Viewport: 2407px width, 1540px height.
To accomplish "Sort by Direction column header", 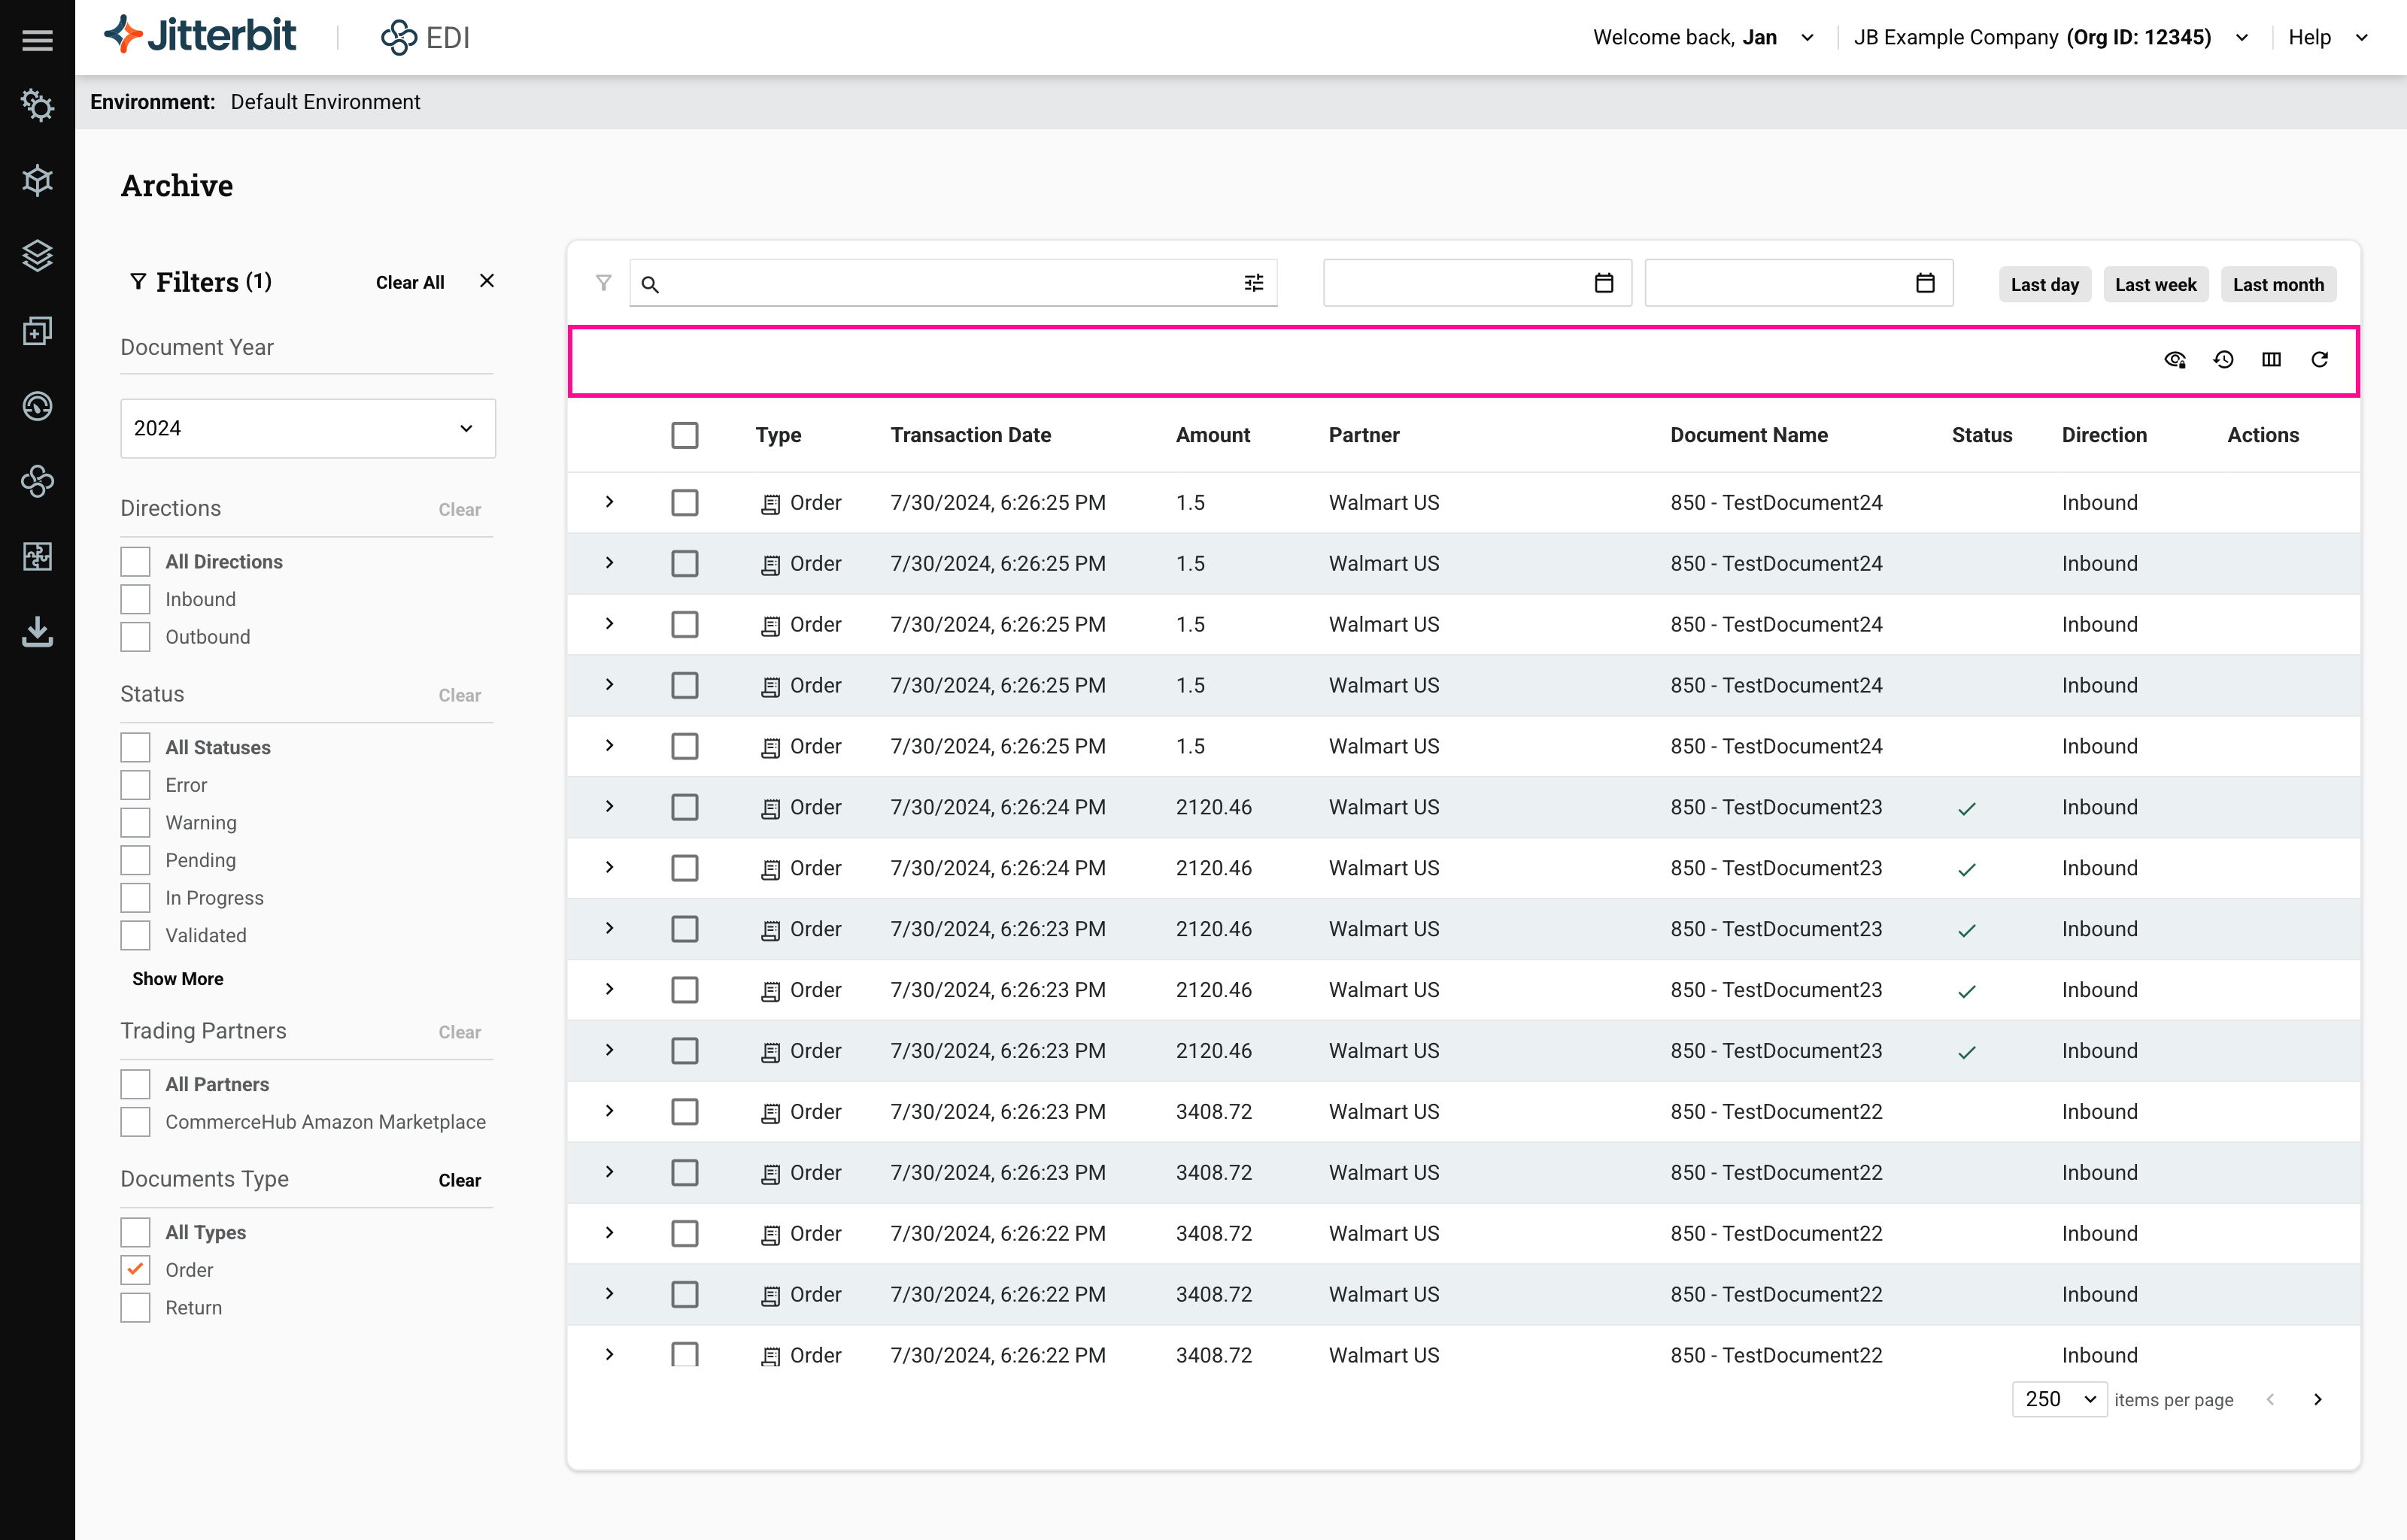I will 2103,435.
